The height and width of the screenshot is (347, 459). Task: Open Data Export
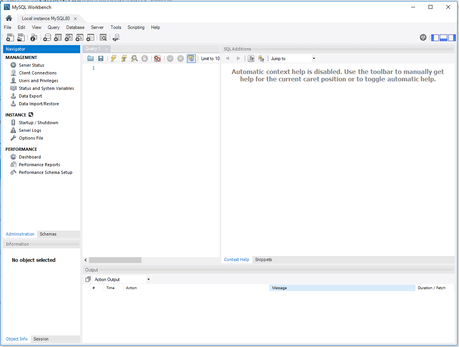(30, 96)
